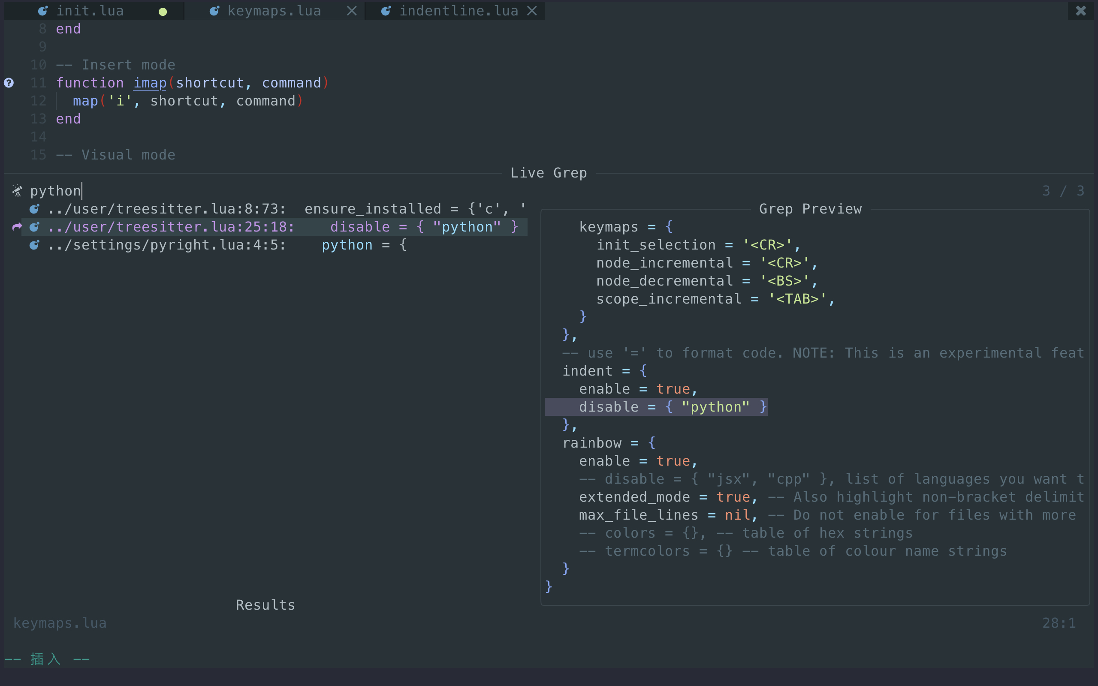Close the indentline.lua tab
Screen dimensions: 1098x686
532,10
